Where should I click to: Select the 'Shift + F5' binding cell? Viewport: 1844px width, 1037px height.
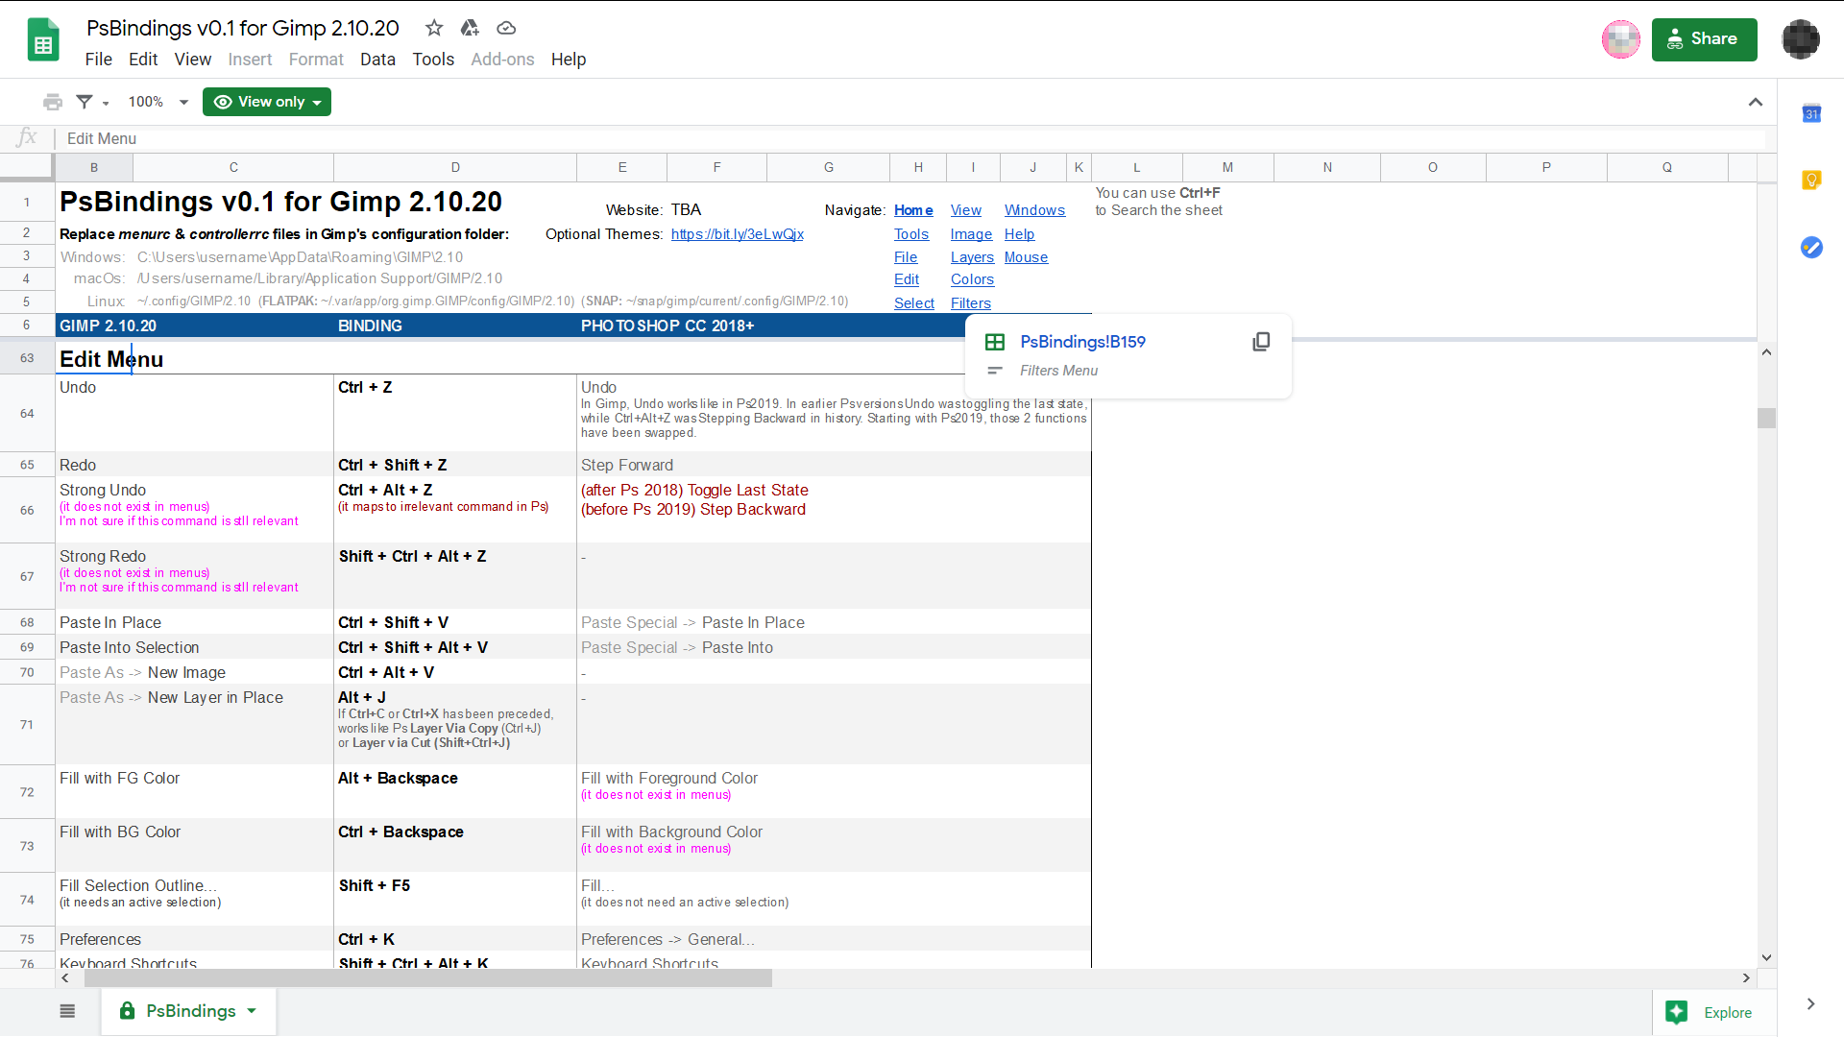coord(455,899)
